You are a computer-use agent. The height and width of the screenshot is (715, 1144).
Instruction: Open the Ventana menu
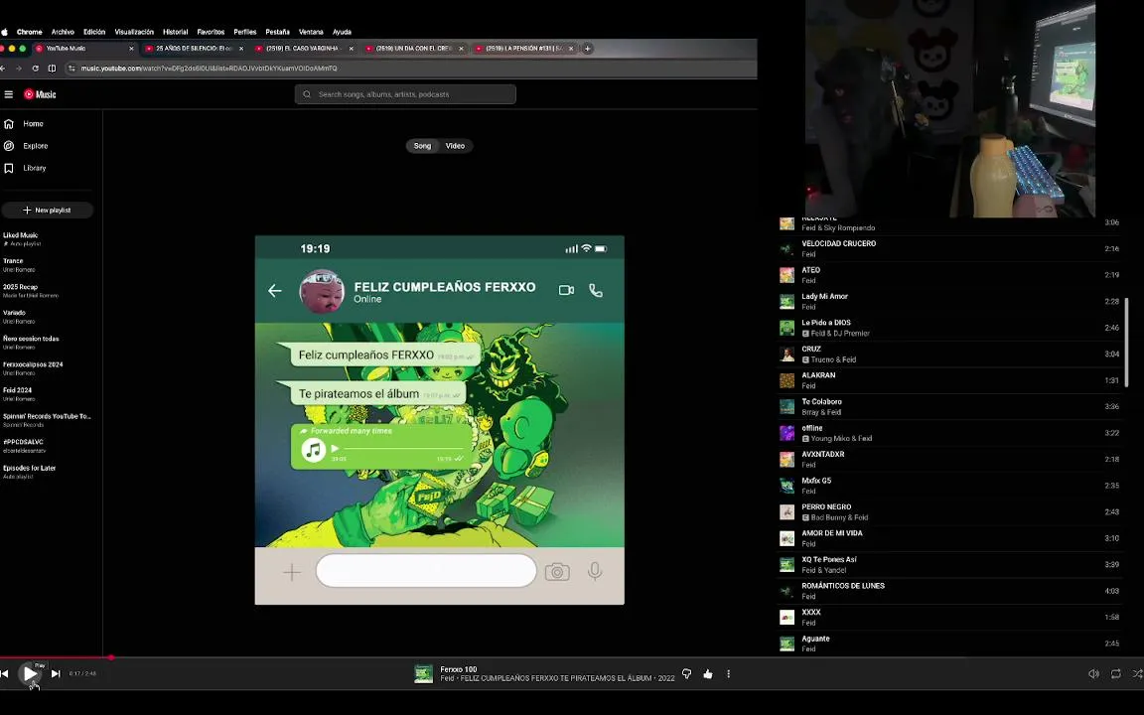coord(311,32)
